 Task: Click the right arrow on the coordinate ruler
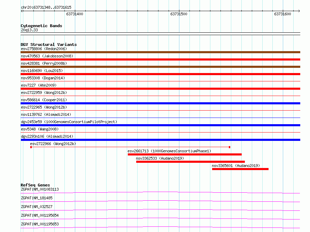pos(299,11)
